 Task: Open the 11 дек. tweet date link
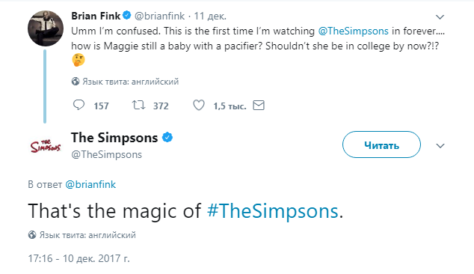pos(210,16)
